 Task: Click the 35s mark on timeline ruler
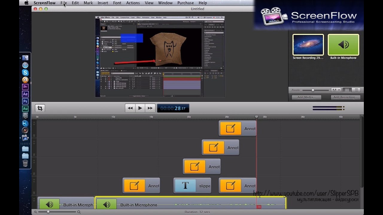tap(303, 117)
